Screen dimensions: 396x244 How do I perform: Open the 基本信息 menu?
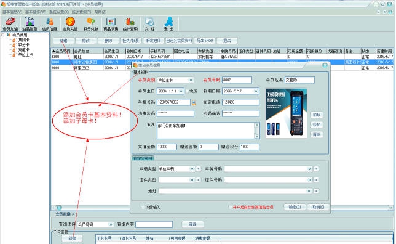(12, 12)
